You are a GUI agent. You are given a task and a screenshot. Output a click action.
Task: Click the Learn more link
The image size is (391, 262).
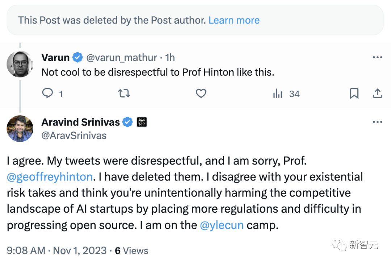[x=234, y=20]
